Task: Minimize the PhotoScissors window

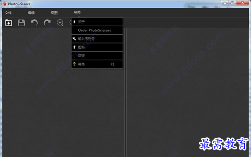Action: [225, 3]
